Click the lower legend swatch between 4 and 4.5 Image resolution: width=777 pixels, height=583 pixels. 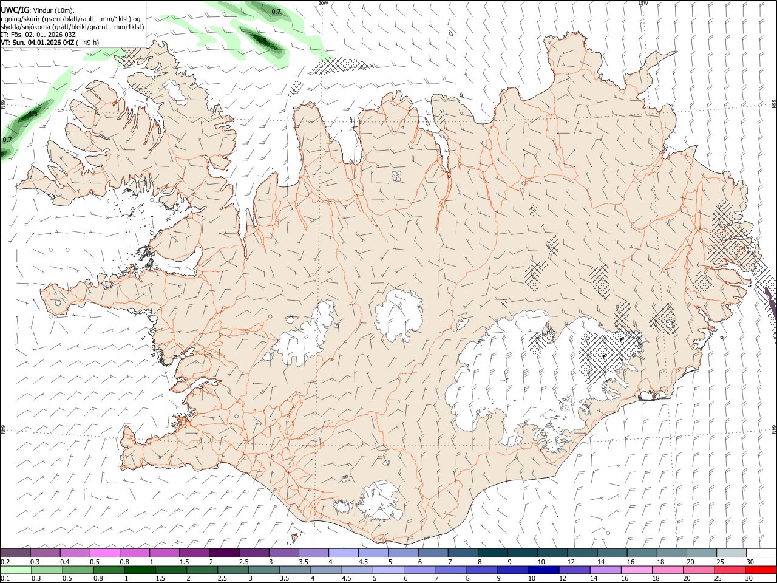[326, 570]
